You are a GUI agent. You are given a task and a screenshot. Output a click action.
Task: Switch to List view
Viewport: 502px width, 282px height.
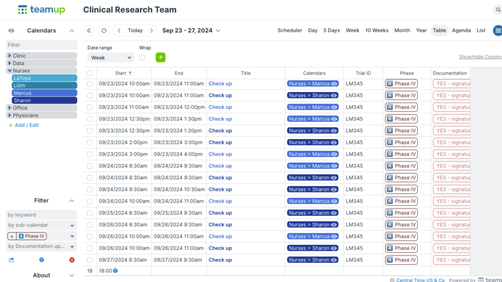point(481,31)
